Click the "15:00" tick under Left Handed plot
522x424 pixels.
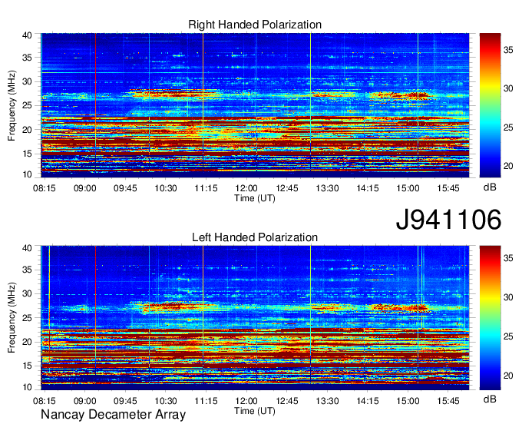click(x=408, y=401)
